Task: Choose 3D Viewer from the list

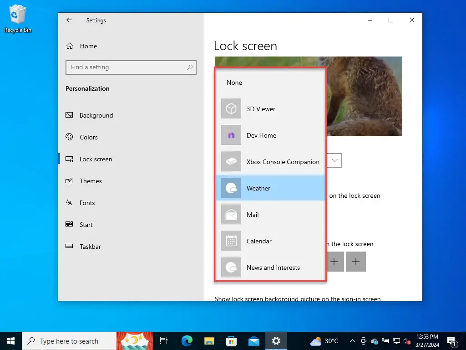Action: (x=270, y=108)
